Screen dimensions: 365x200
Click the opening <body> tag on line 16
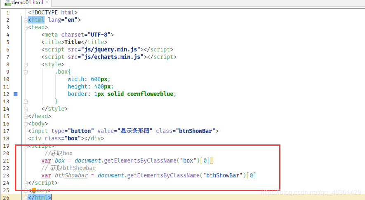pyautogui.click(x=38, y=123)
